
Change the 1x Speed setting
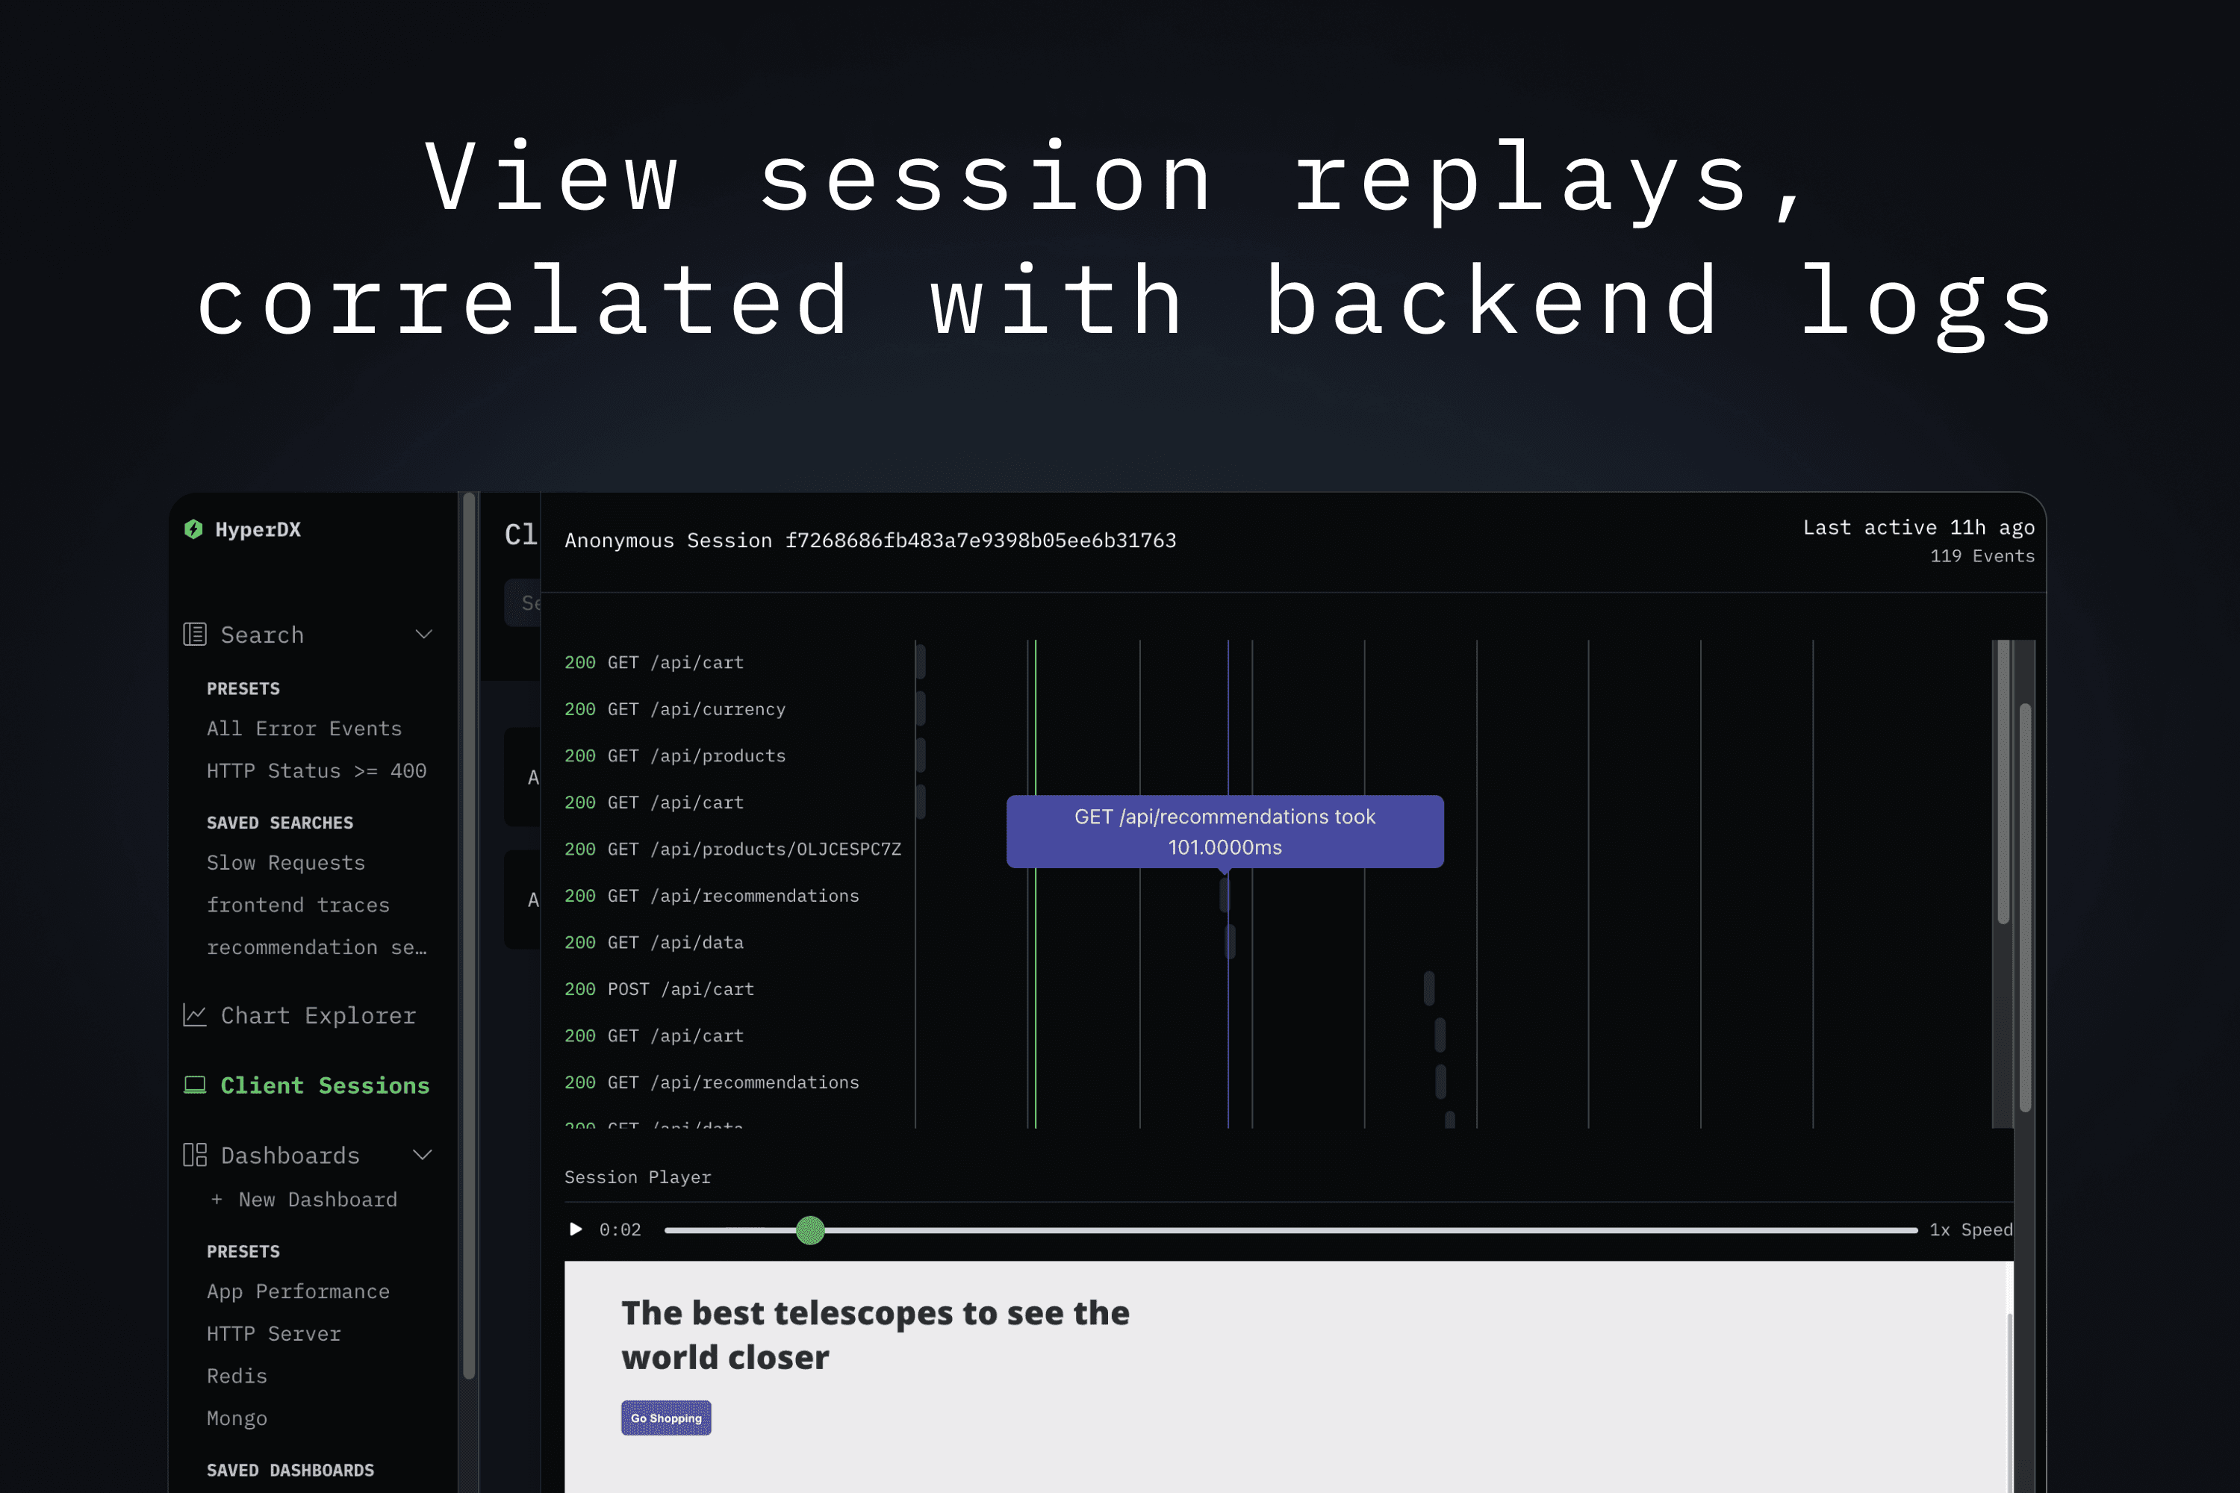click(x=1970, y=1229)
